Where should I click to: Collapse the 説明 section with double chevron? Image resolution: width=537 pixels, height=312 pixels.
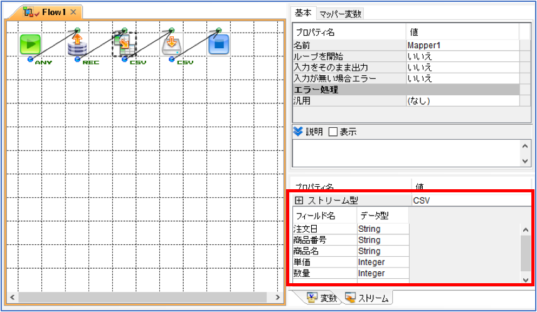tap(298, 132)
